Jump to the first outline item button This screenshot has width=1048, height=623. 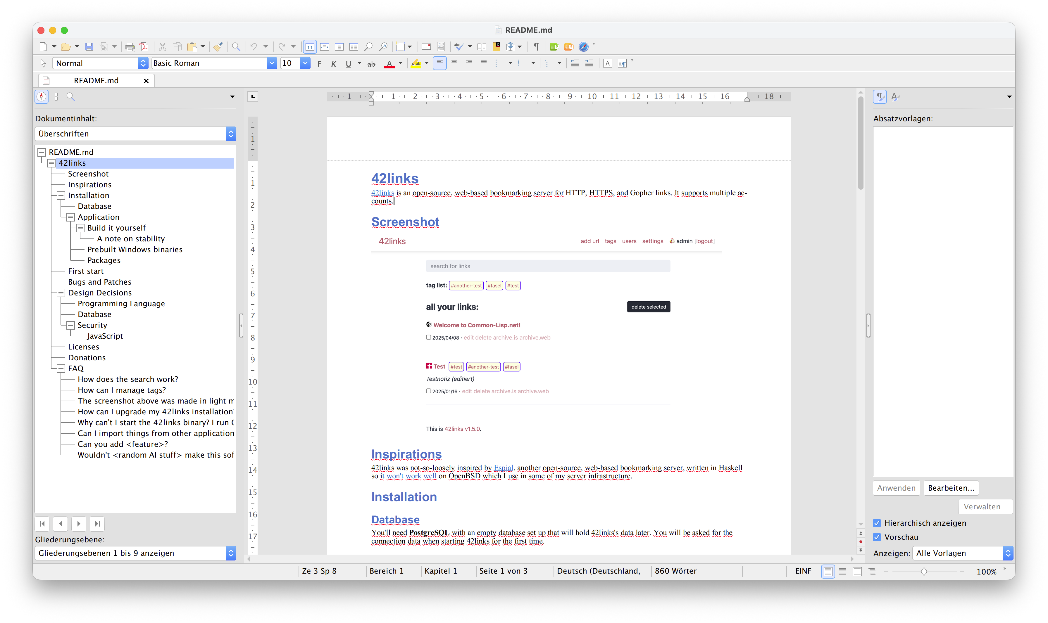tap(42, 524)
